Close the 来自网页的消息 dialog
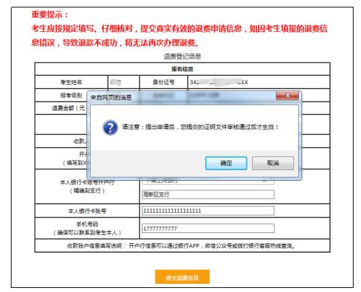 [287, 96]
